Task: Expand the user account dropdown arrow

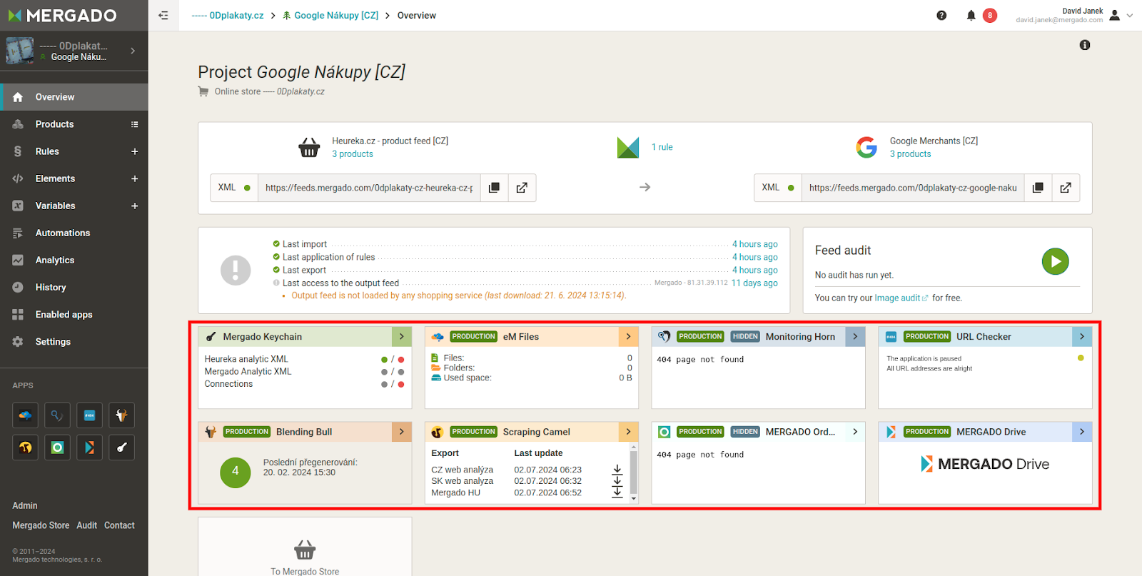Action: click(x=1130, y=15)
